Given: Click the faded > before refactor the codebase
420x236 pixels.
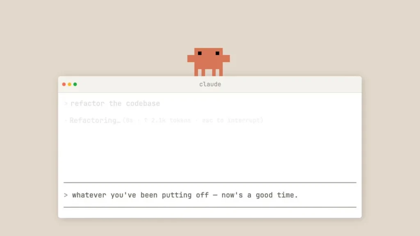Looking at the screenshot, I should coord(66,104).
